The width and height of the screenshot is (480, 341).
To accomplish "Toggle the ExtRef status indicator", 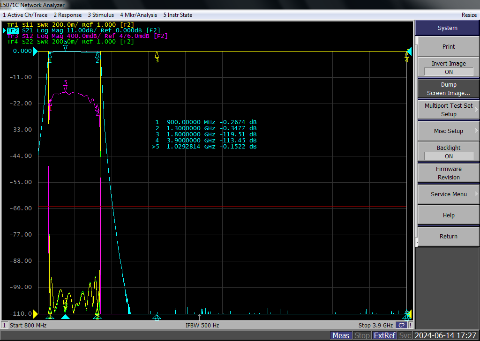I will (x=384, y=335).
